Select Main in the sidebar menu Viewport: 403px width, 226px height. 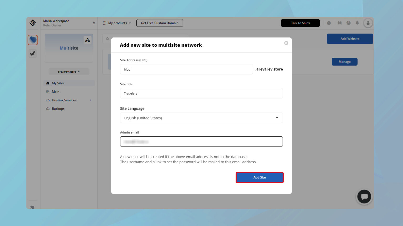tap(56, 92)
